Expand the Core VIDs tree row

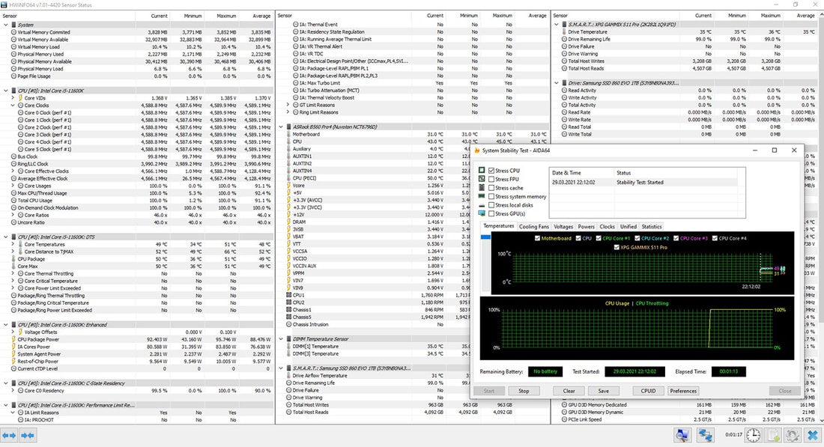[x=14, y=98]
